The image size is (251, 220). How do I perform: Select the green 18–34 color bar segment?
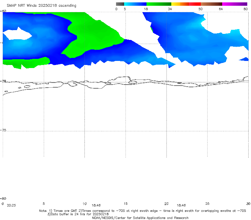tap(159, 4)
